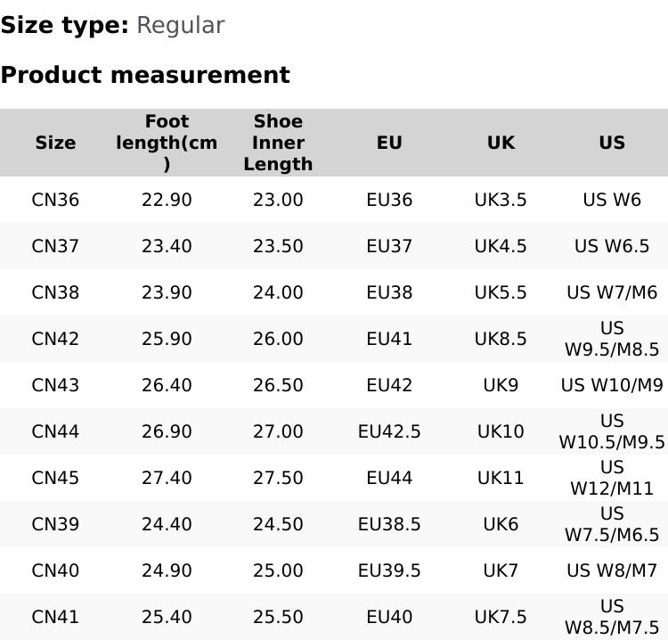Click the 25.50 inner length value
Image resolution: width=668 pixels, height=640 pixels.
tap(278, 617)
